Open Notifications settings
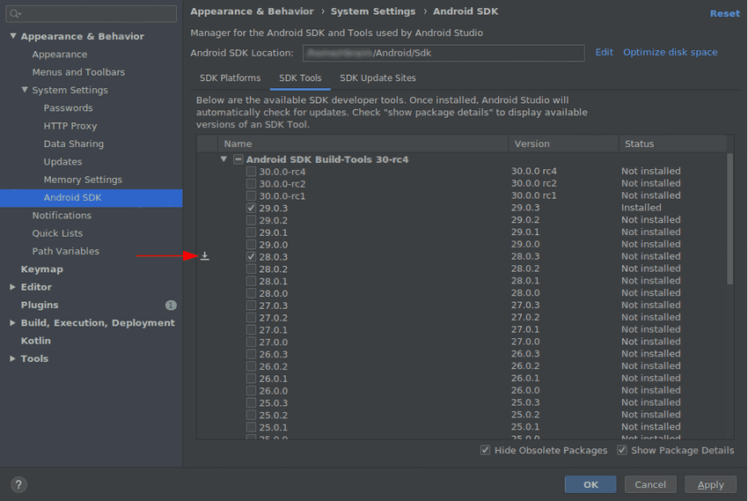The image size is (748, 501). (62, 216)
